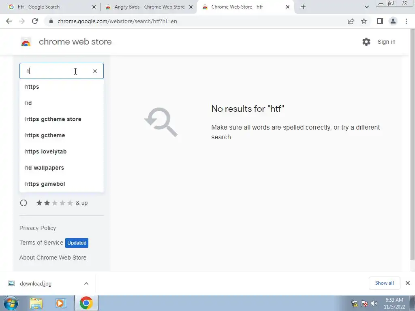
Task: Open Windows Start menu
Action: [11, 303]
